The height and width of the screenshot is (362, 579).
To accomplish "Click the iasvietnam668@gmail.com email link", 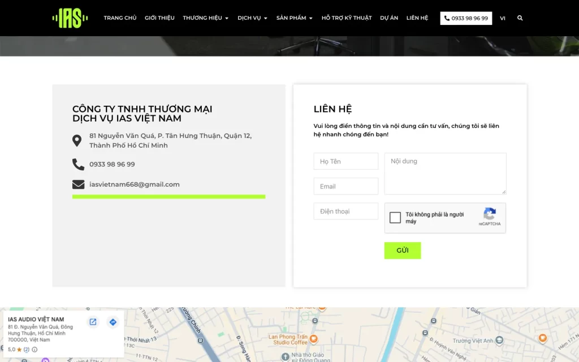I will coord(135,184).
